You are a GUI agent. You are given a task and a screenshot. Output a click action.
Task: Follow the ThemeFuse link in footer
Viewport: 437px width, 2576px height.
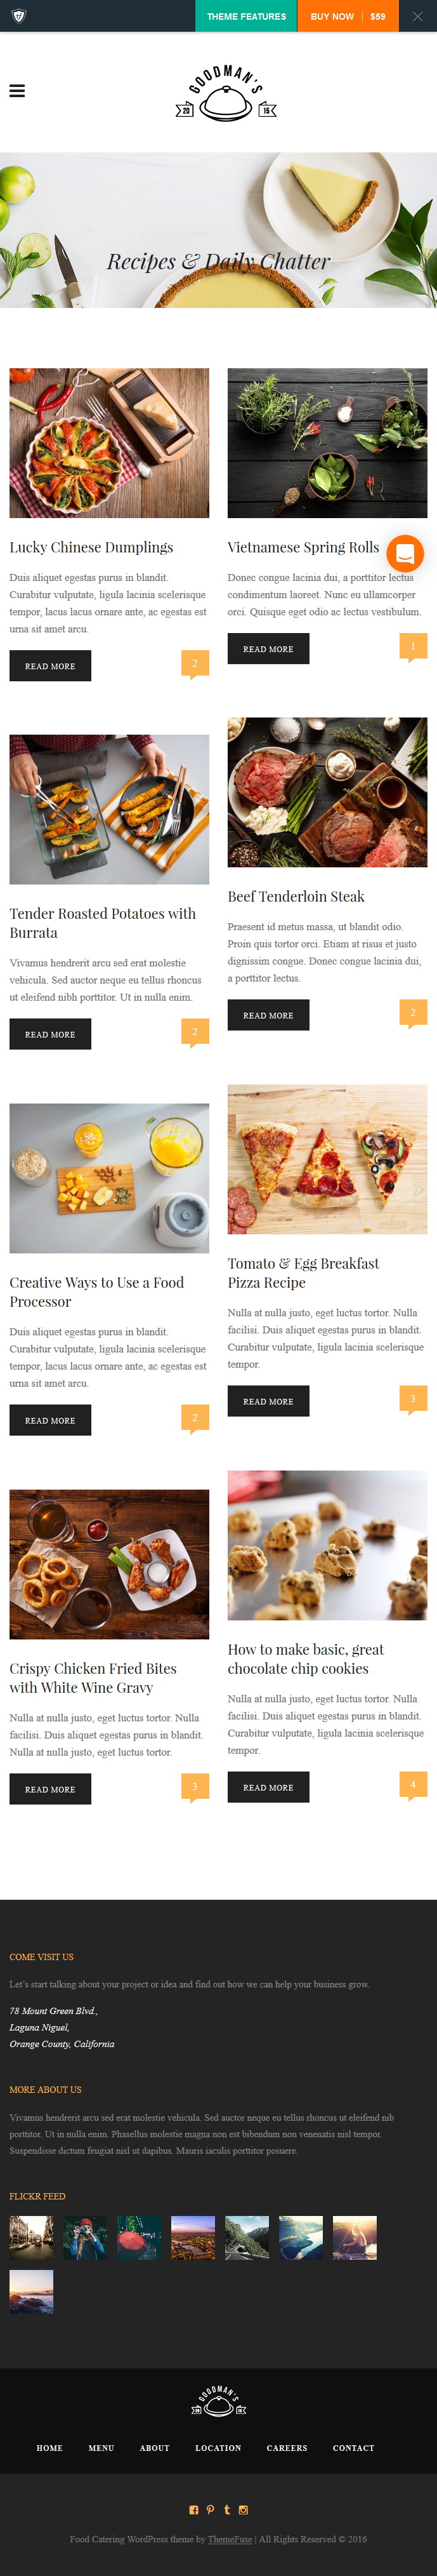(x=230, y=2538)
